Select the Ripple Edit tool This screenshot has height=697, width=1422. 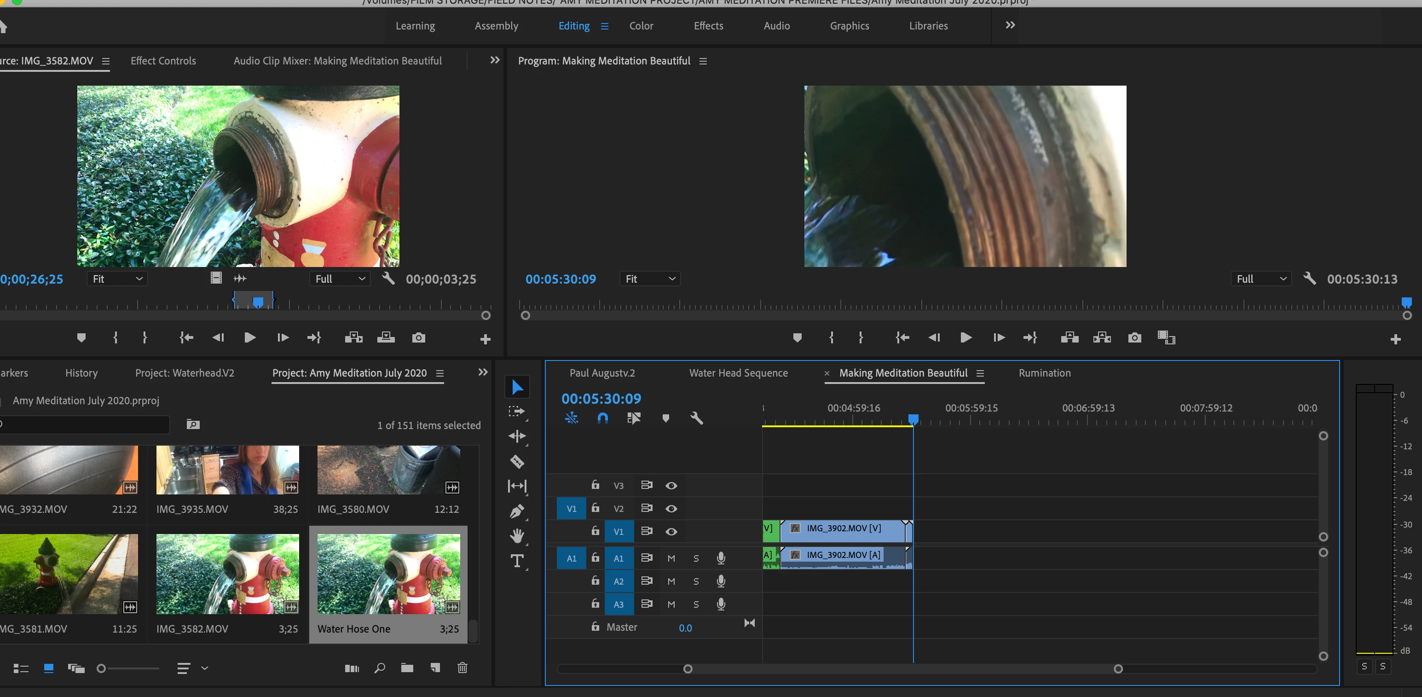pos(517,436)
